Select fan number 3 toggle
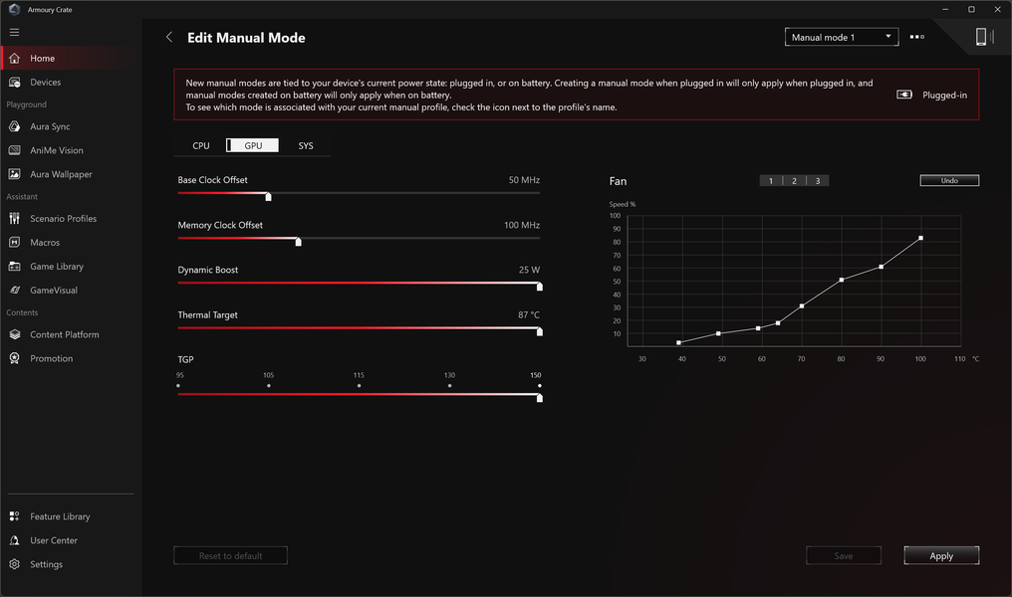Viewport: 1012px width, 597px height. click(x=818, y=180)
